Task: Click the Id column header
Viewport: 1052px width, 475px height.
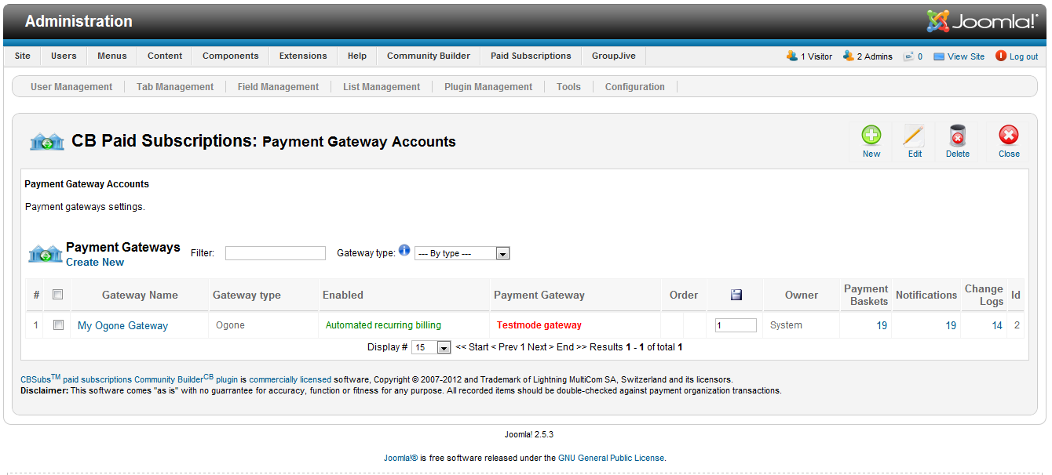Action: point(1017,295)
